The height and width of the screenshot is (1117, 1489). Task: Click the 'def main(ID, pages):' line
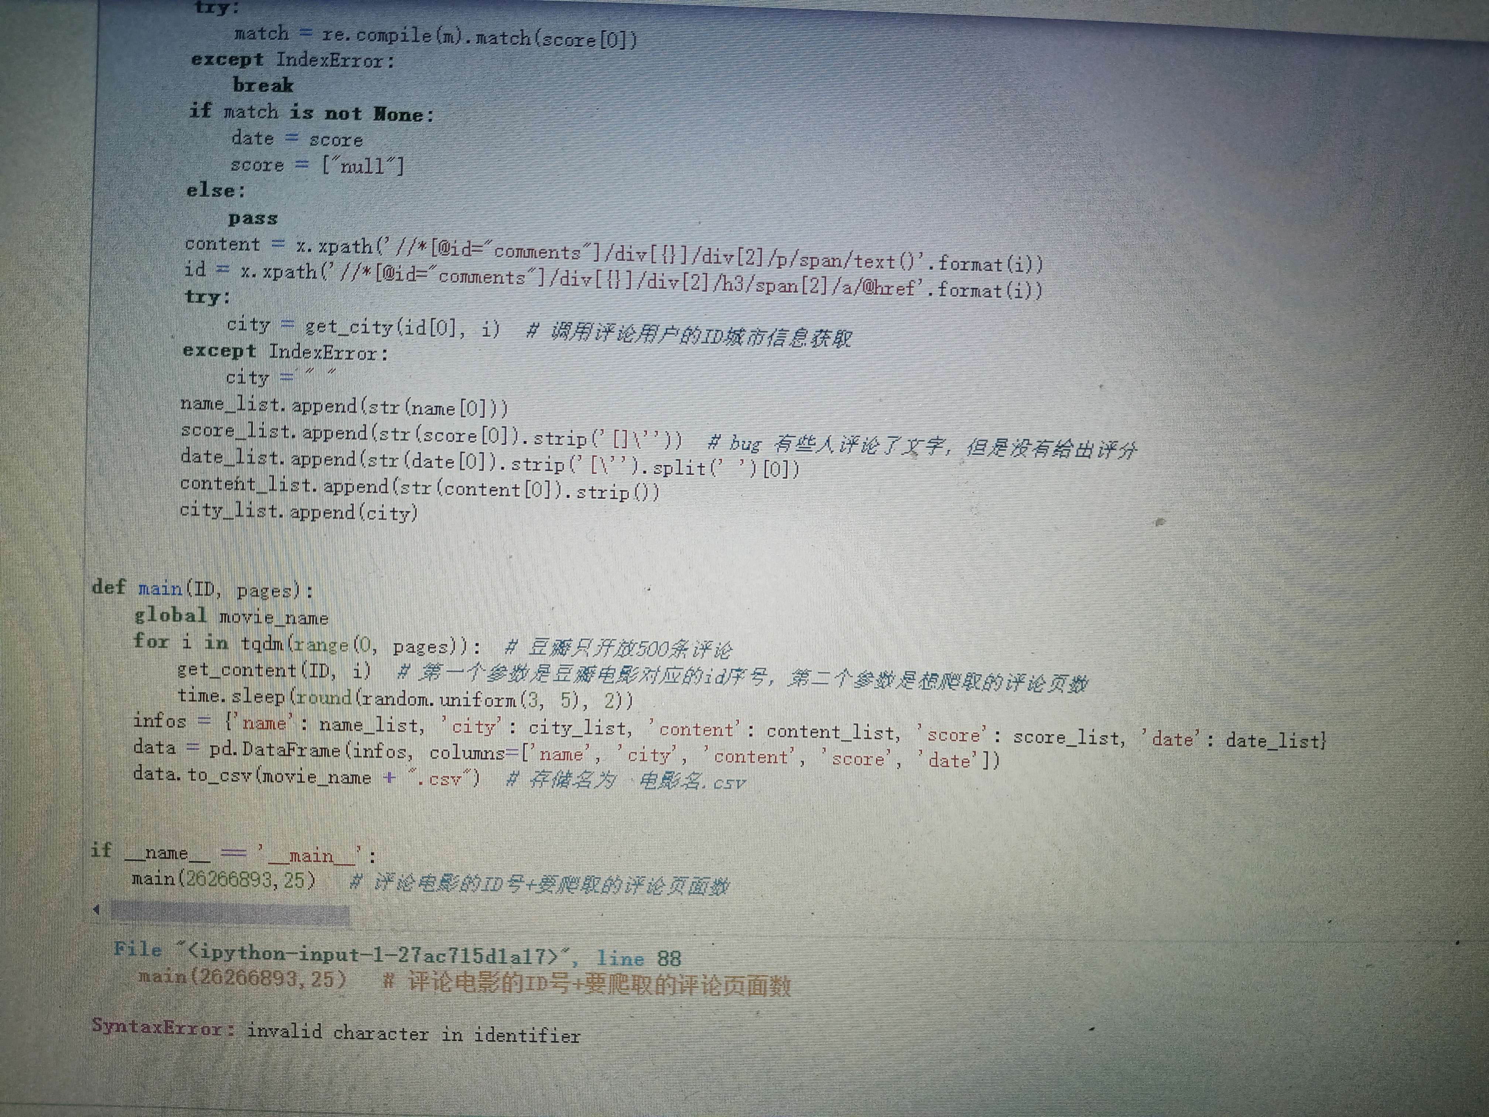[x=202, y=588]
